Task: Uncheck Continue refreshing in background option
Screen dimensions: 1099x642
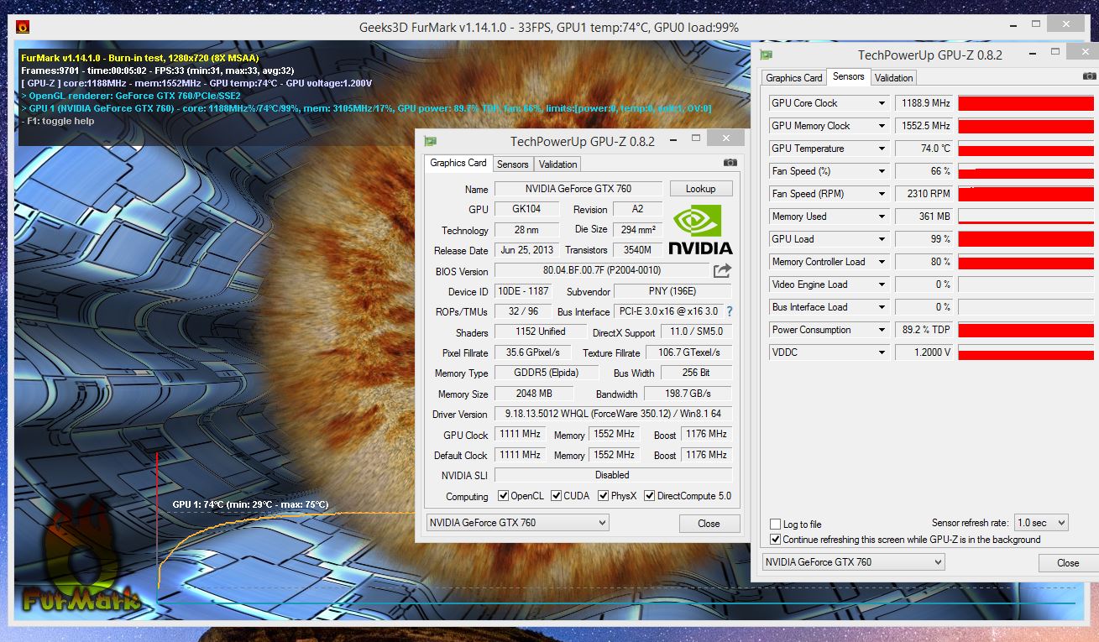Action: (776, 540)
